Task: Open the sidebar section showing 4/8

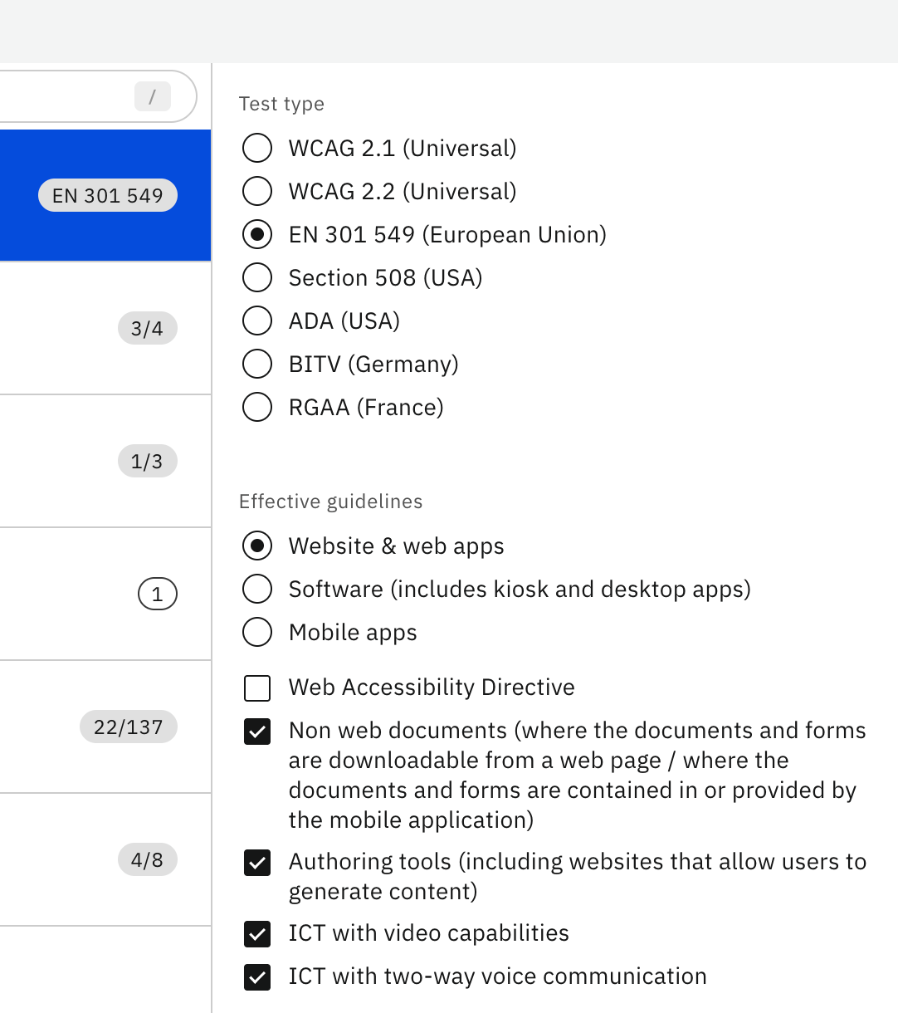Action: pos(147,859)
